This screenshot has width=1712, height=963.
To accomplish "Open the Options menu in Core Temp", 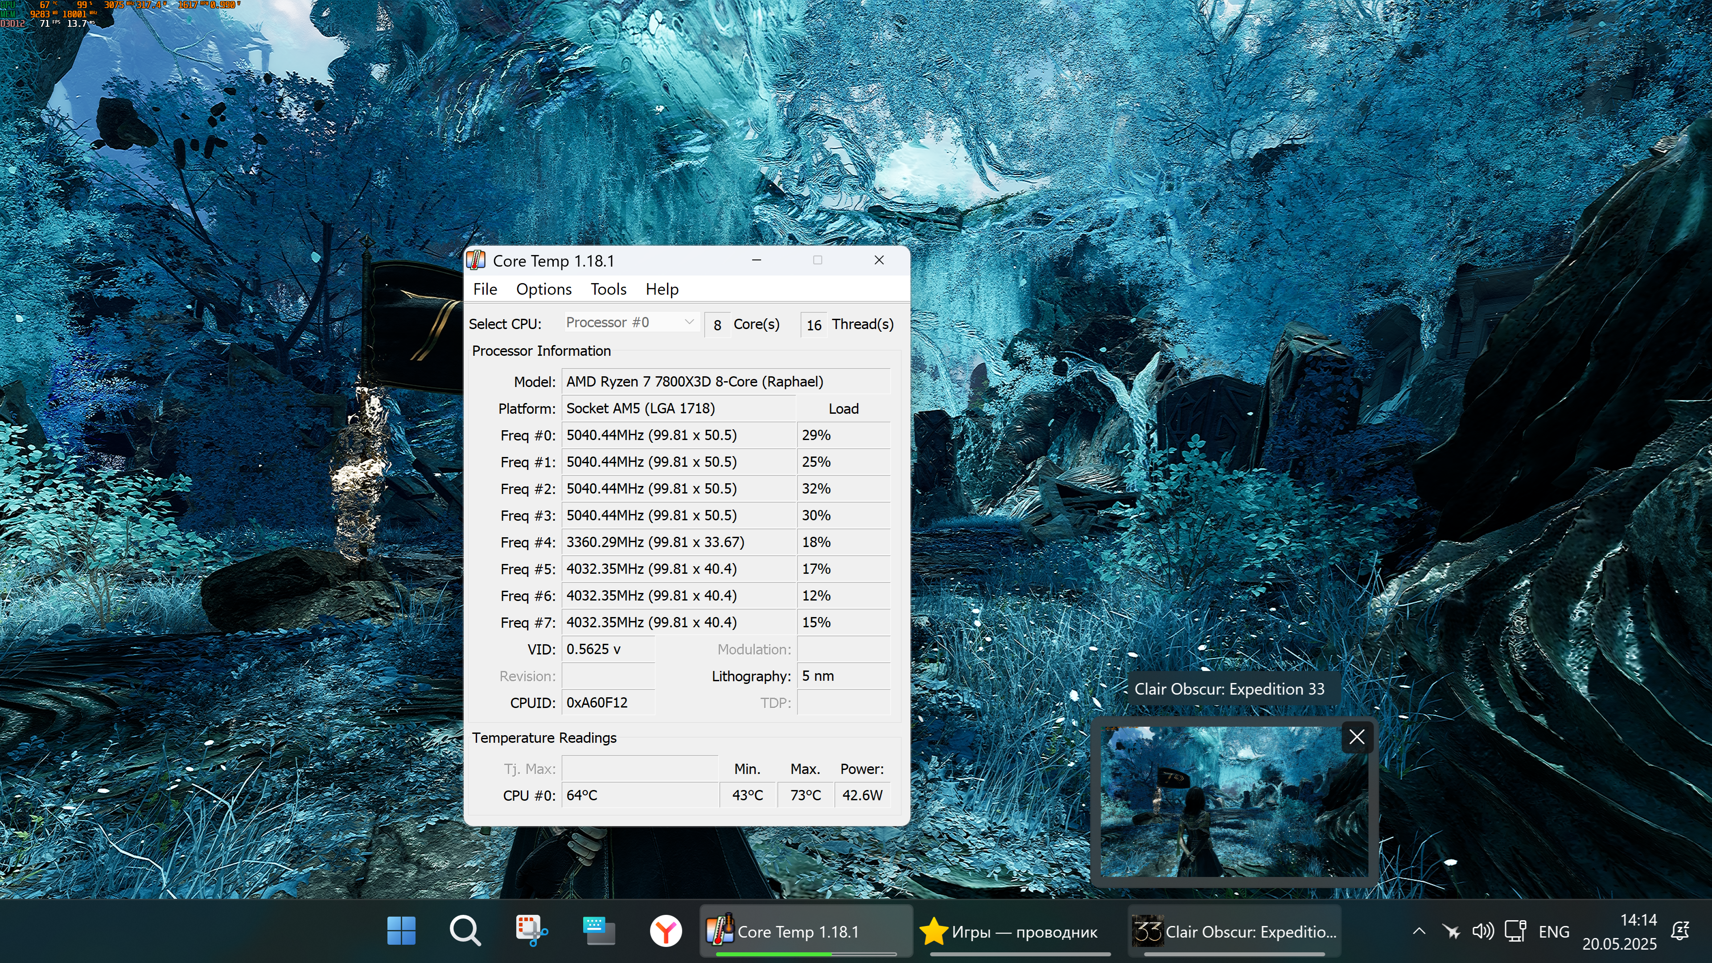I will click(x=543, y=289).
